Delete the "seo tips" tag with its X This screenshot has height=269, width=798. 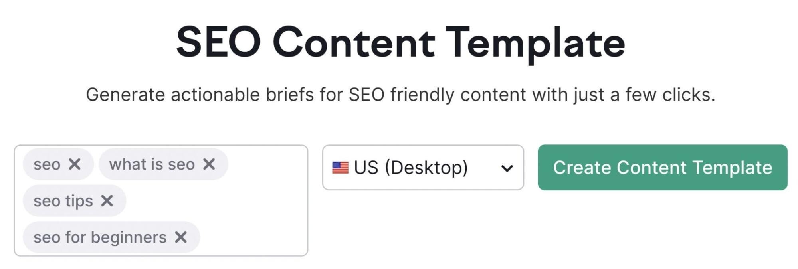(107, 201)
